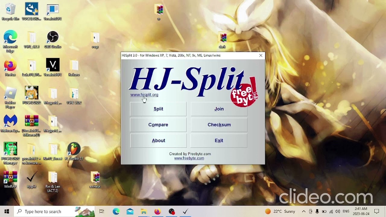
Task: Select the VOCALOID installer icon beside Recycle Bin
Action: pos(31,12)
